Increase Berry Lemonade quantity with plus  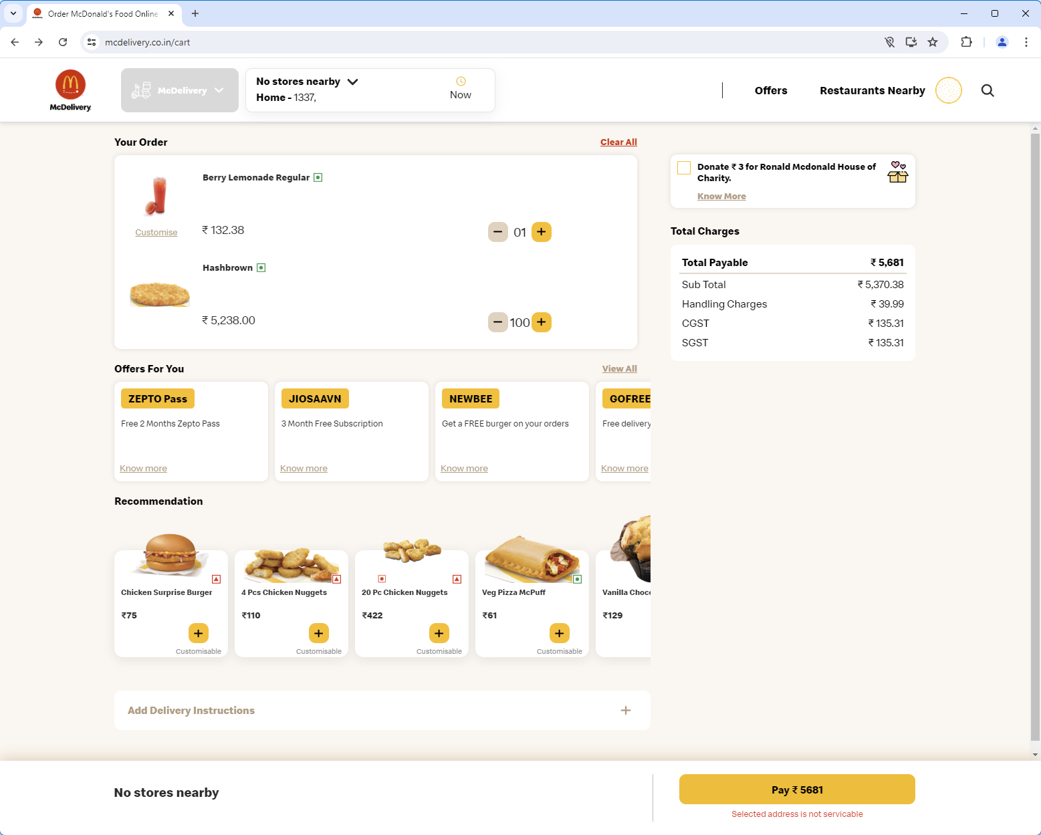tap(542, 232)
